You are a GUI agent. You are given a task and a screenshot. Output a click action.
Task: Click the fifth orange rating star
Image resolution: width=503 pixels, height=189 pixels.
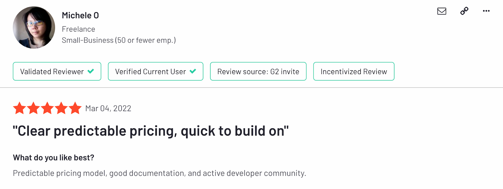(x=75, y=108)
